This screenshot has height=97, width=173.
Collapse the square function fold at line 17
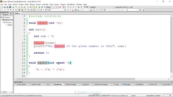tap(28, 66)
